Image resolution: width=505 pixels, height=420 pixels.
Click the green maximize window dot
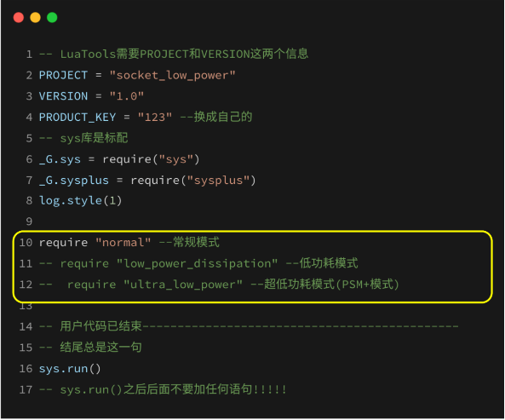point(52,17)
